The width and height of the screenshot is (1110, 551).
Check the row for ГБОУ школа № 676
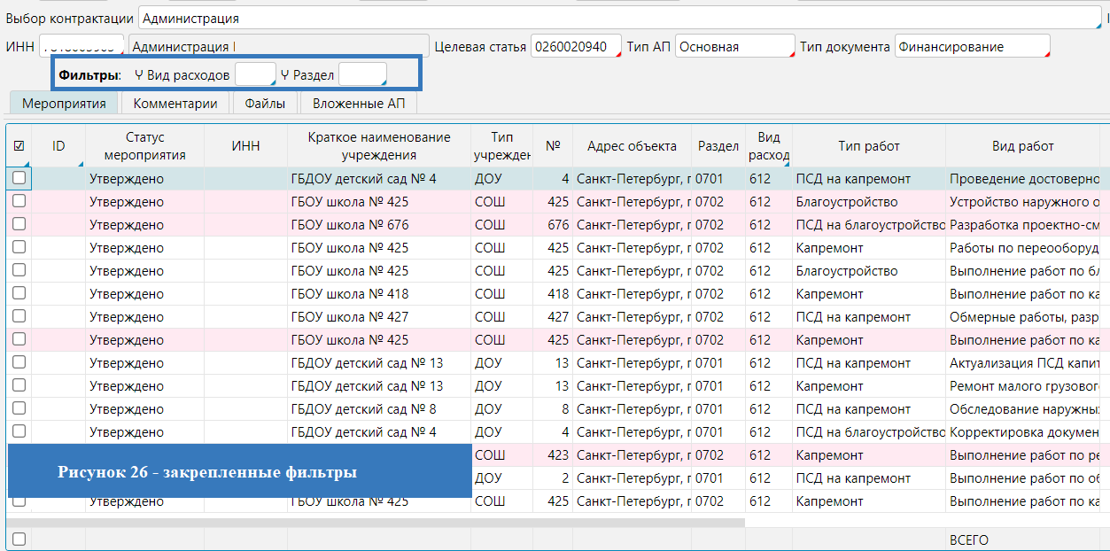point(19,224)
